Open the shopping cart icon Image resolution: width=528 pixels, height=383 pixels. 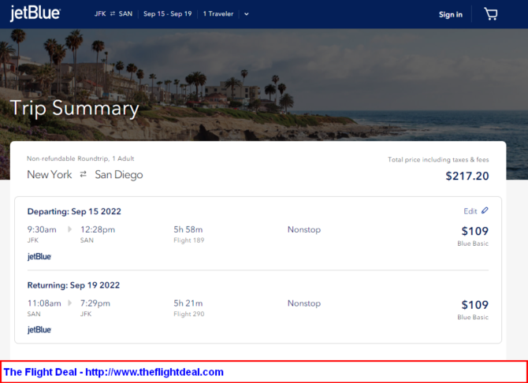(x=491, y=14)
